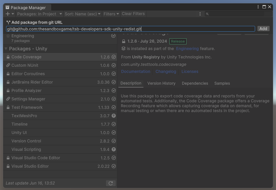Click into the package search field
This screenshot has width=276, height=190.
pos(238,14)
